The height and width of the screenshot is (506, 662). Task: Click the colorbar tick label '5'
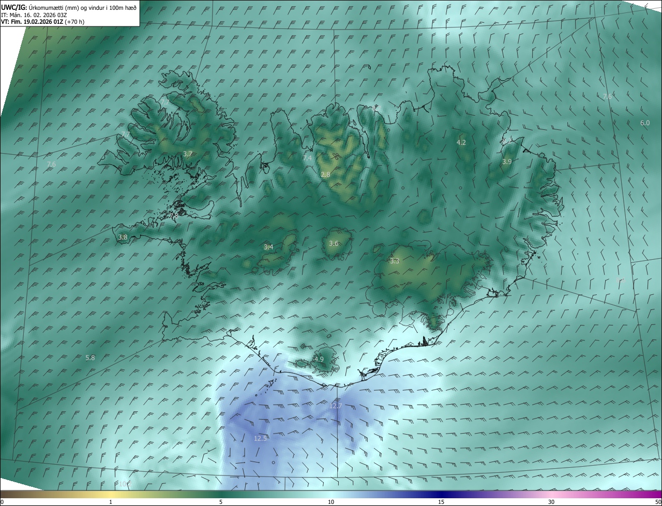coord(221,502)
